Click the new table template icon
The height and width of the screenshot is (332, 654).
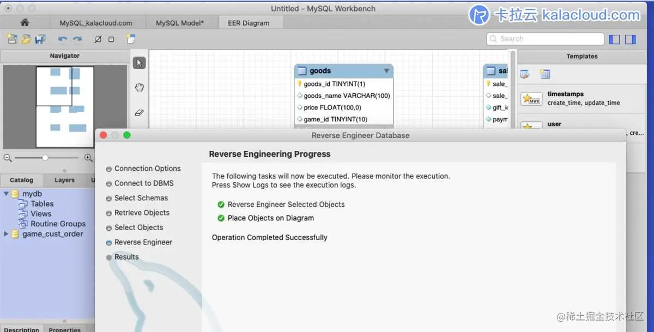[544, 74]
